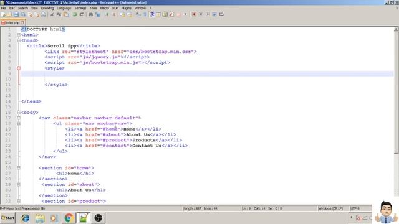
Task: Click the Close All toolbar icon
Action: point(37,14)
